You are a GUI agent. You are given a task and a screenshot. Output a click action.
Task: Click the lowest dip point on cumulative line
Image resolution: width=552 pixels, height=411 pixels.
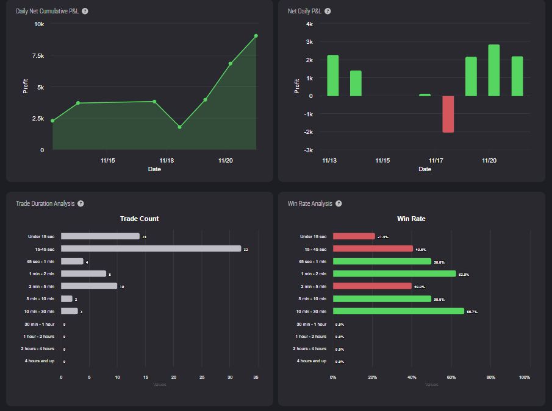click(179, 127)
